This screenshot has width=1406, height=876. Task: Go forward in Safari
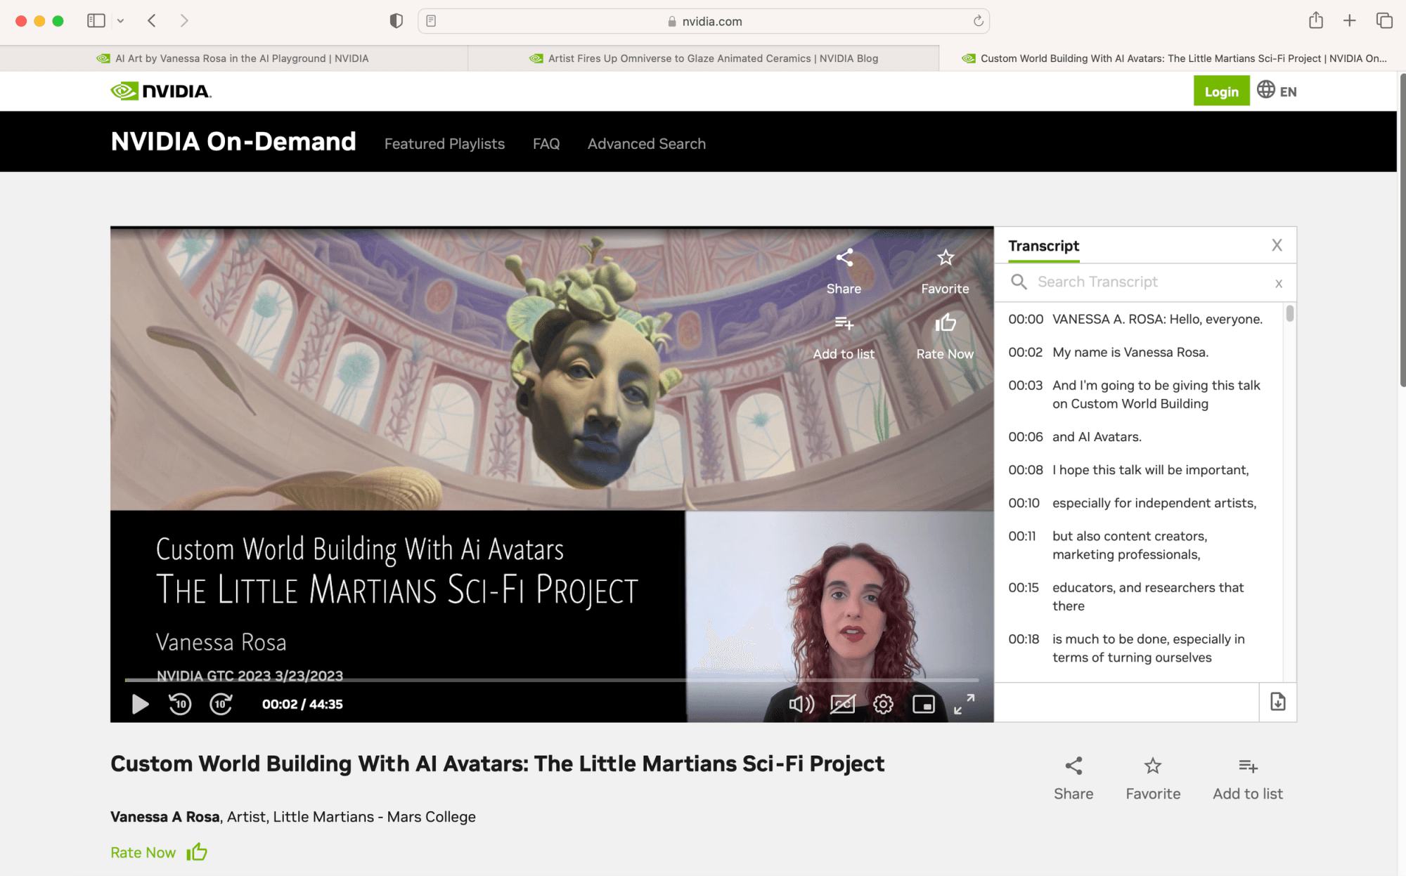tap(184, 21)
